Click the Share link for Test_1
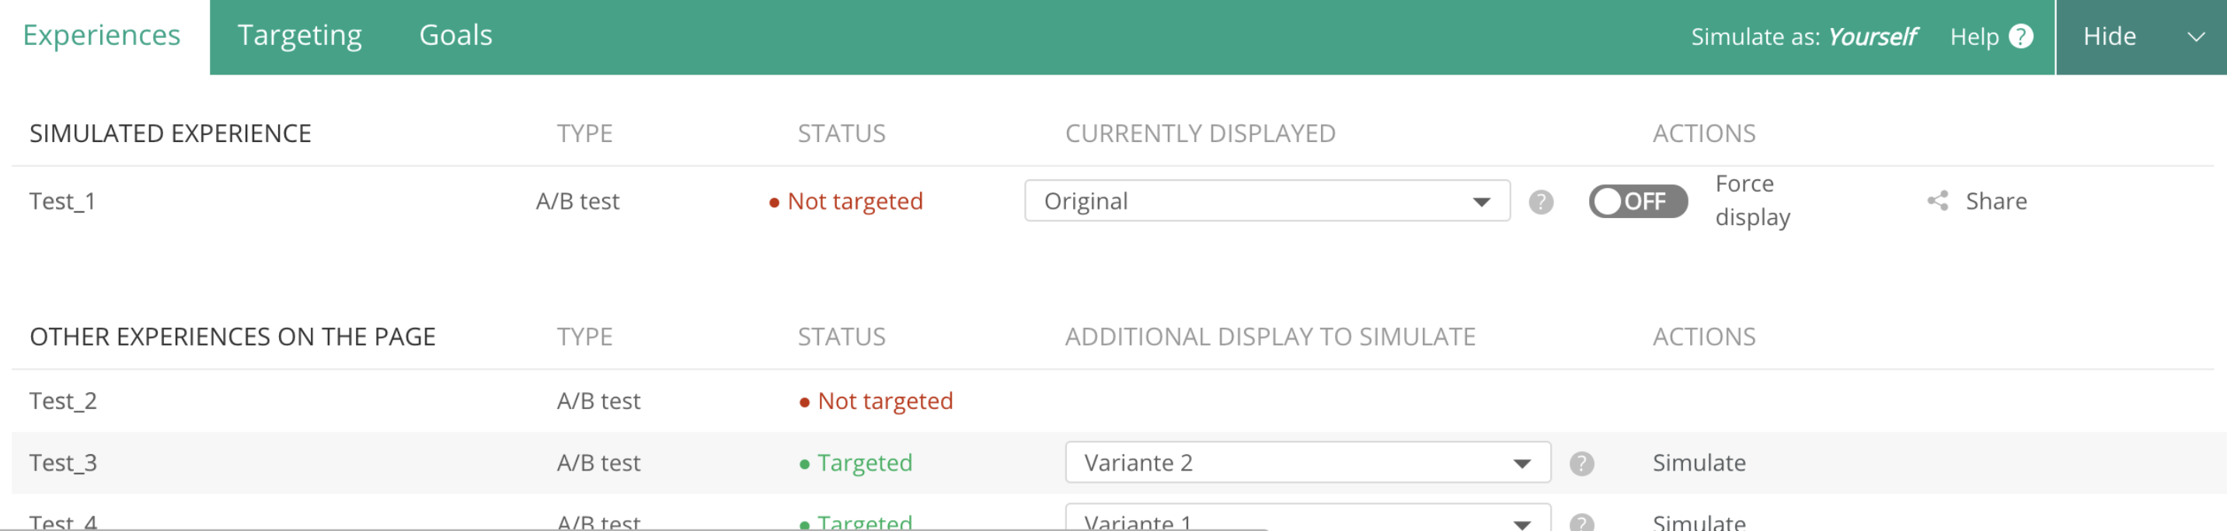Viewport: 2227px width, 531px height. 1995,201
